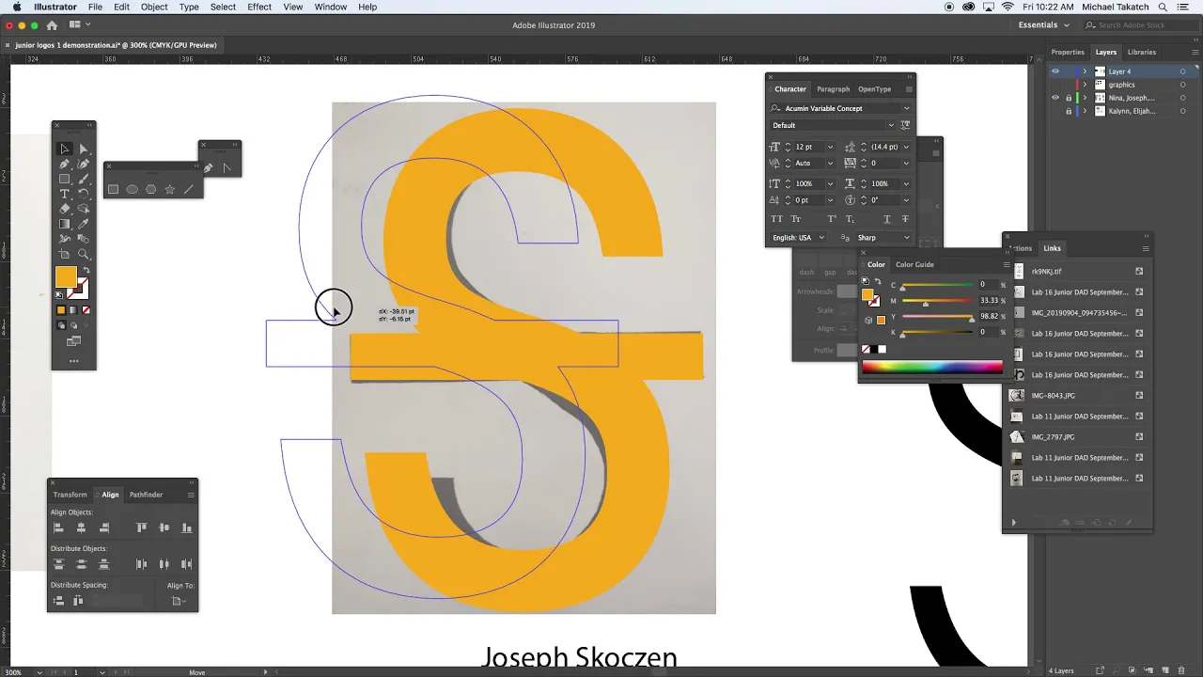Expand the graphics layer

tap(1085, 85)
